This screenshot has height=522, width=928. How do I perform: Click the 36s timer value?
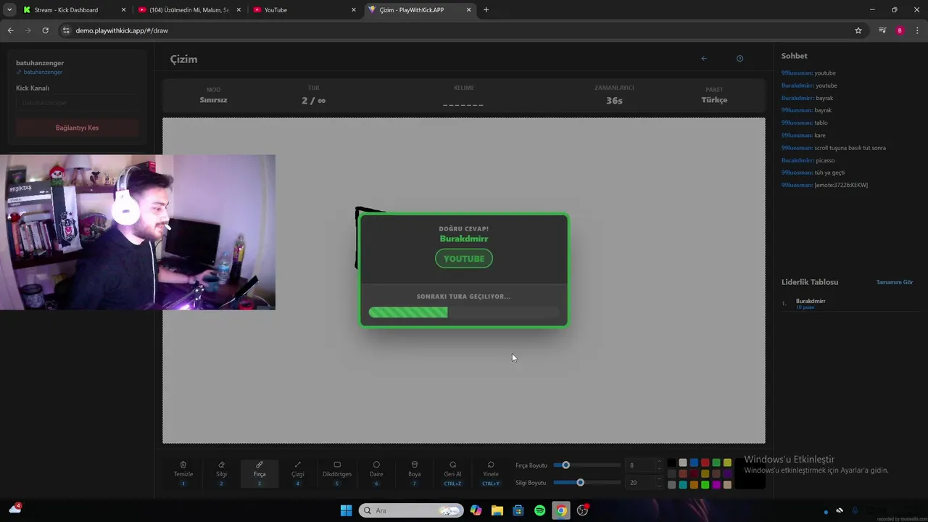(614, 101)
